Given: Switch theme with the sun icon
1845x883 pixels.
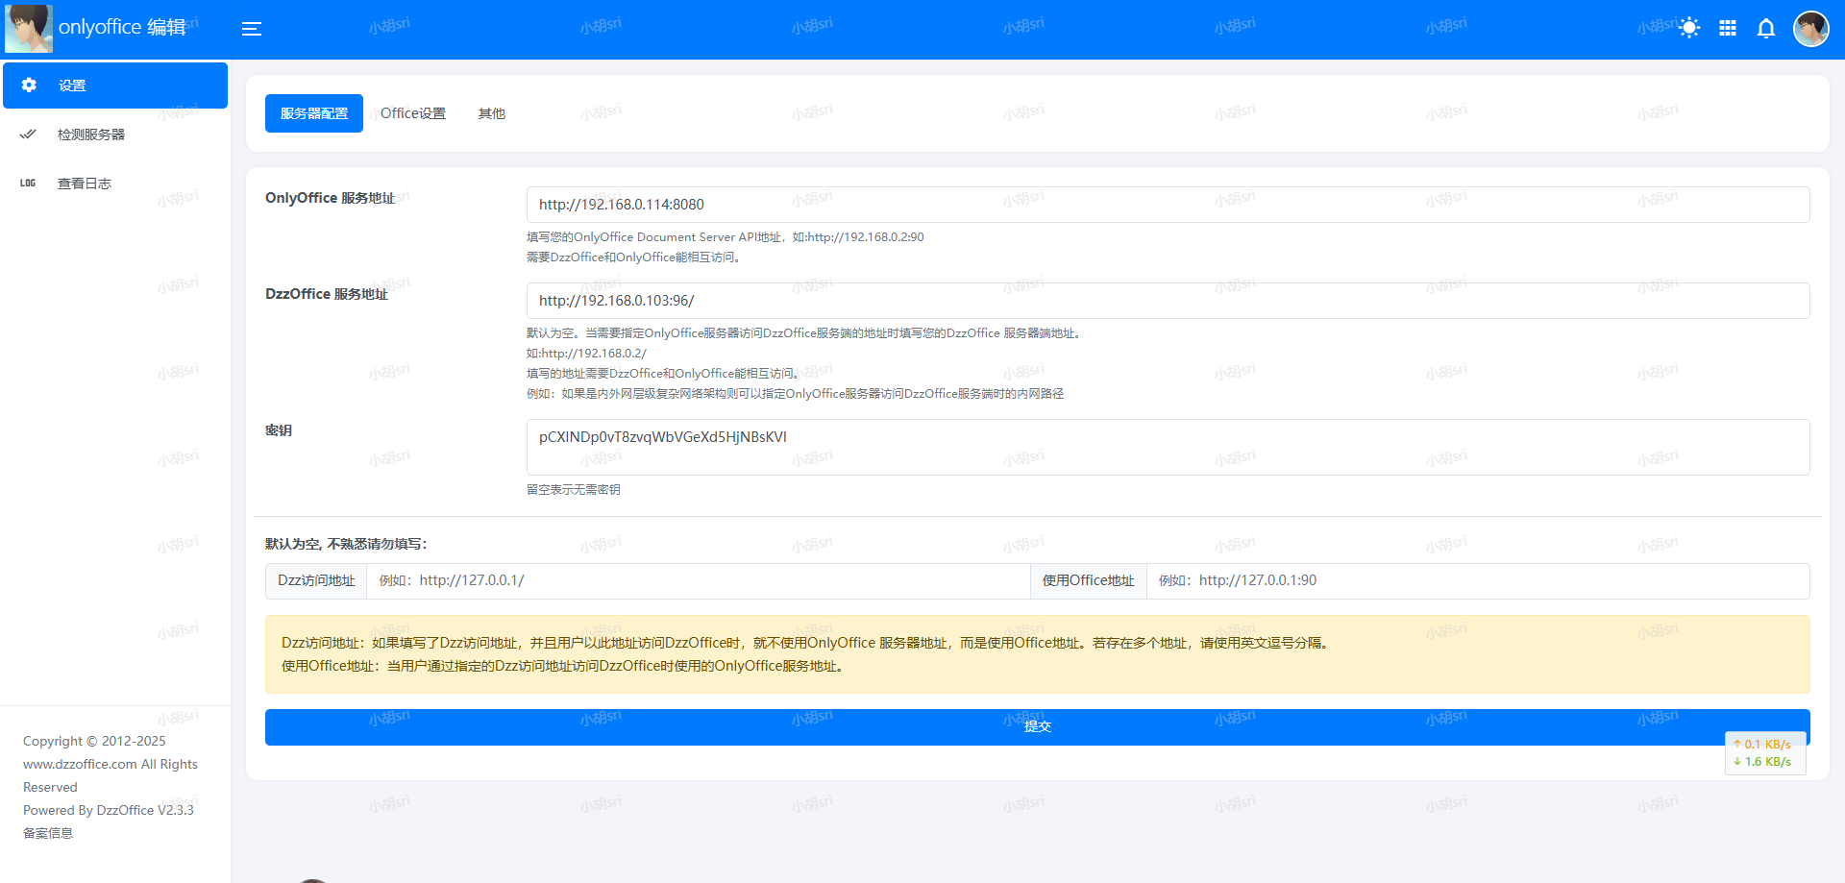Looking at the screenshot, I should click(x=1689, y=29).
